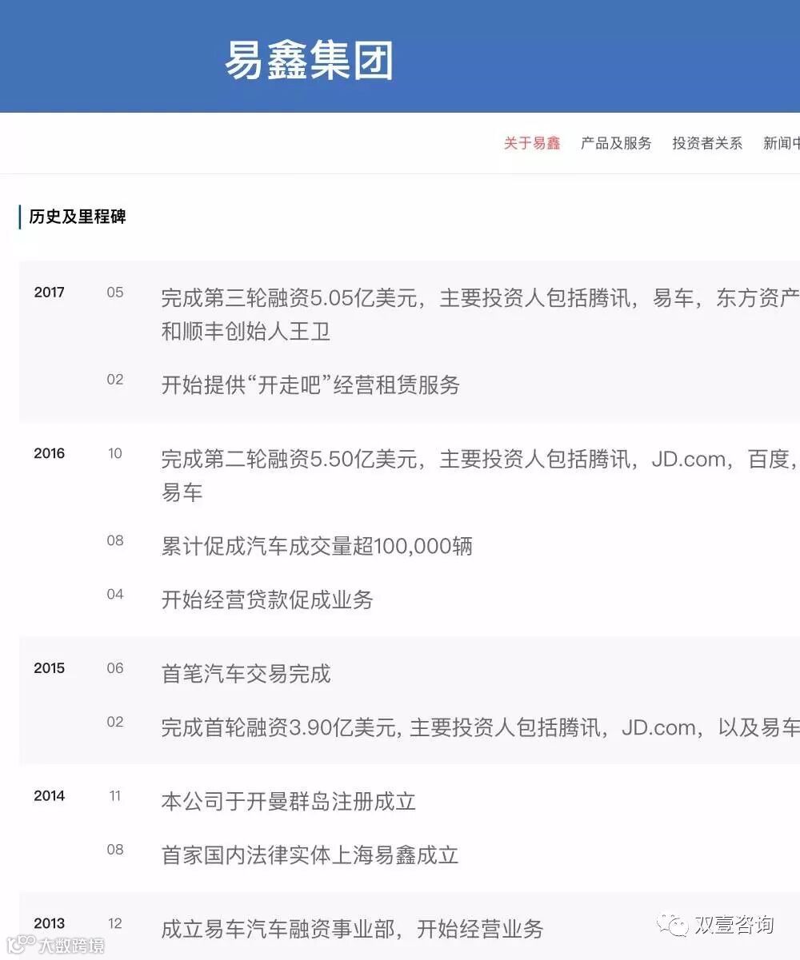Click month 11 beside the 2014 label
Image resolution: width=800 pixels, height=960 pixels.
(115, 796)
